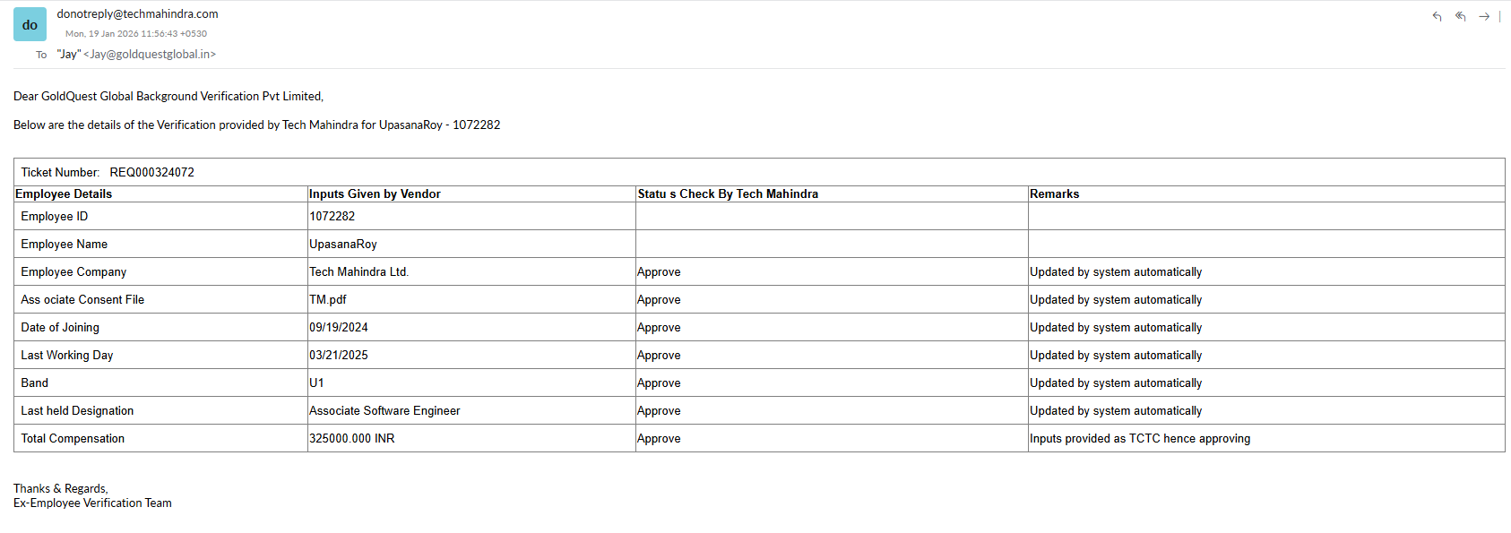
Task: Click the Date of Joining value 09/19/2024
Action: point(339,328)
